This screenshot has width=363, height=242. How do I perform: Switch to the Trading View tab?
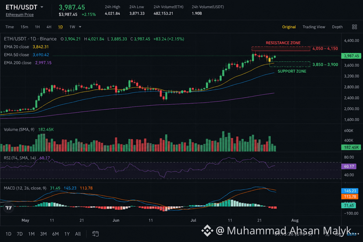(x=314, y=27)
